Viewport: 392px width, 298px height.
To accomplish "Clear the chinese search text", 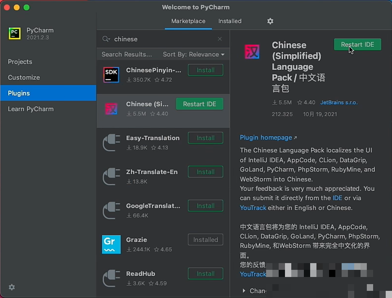I will (x=220, y=39).
